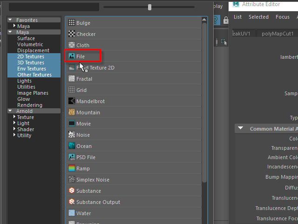Click the Checker texture icon

[x=72, y=34]
